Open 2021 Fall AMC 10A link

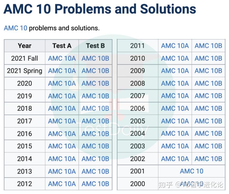tap(62, 58)
